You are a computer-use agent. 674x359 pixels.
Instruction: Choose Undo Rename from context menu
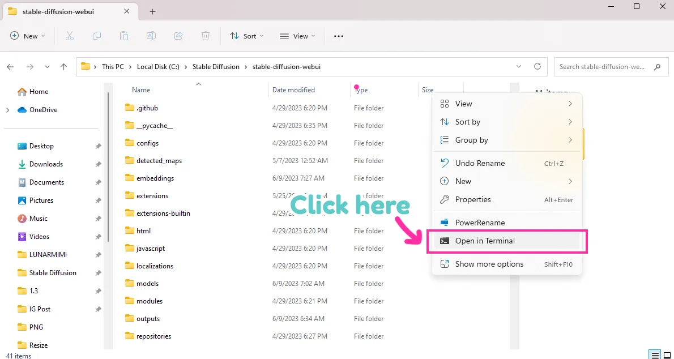(x=507, y=164)
